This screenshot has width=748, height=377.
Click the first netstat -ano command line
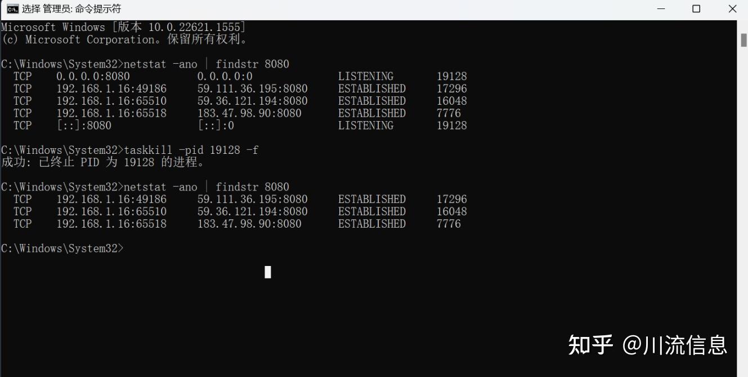tap(207, 64)
